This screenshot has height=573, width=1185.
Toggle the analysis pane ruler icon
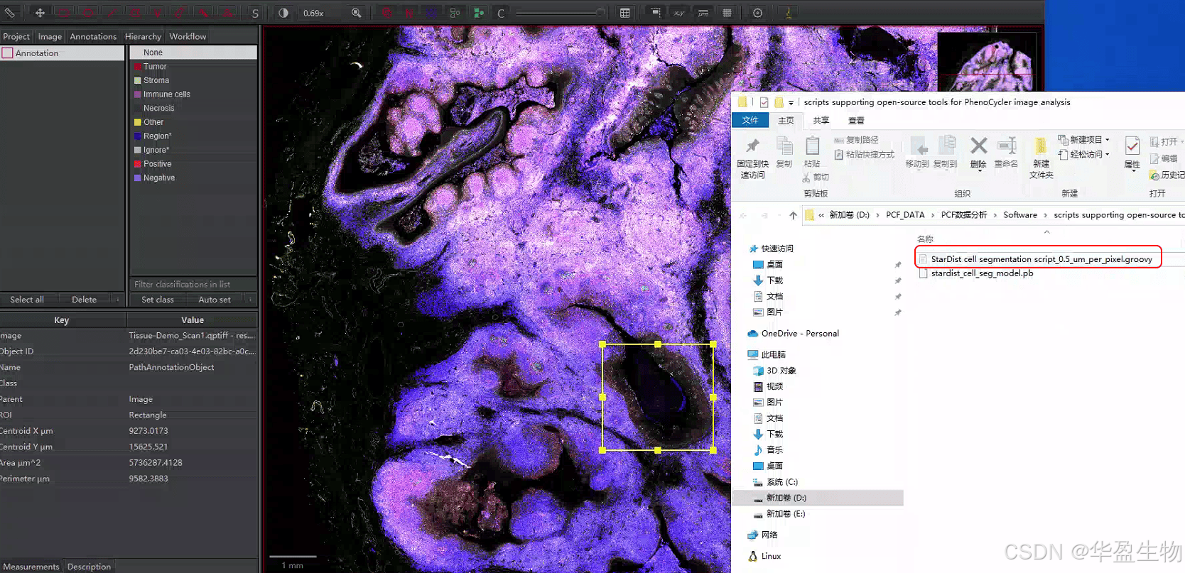(10, 13)
